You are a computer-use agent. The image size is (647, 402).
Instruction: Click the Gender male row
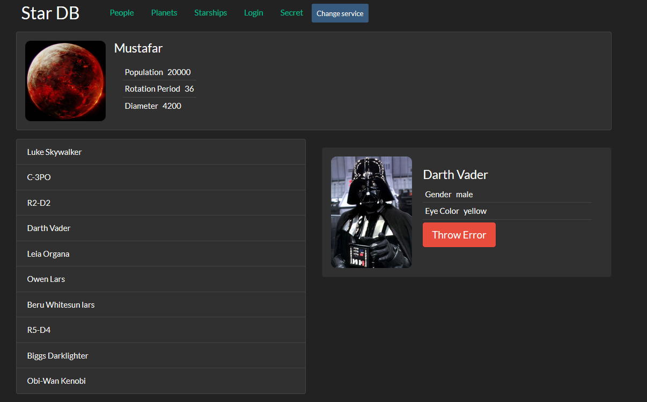point(508,195)
